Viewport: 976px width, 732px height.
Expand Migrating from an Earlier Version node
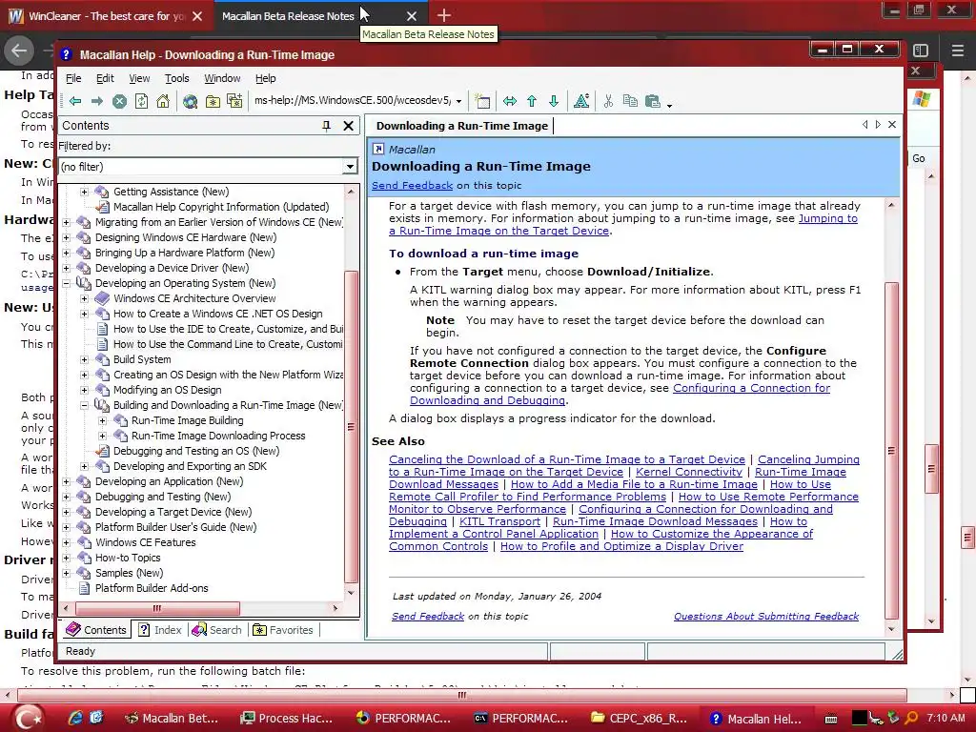pos(66,222)
